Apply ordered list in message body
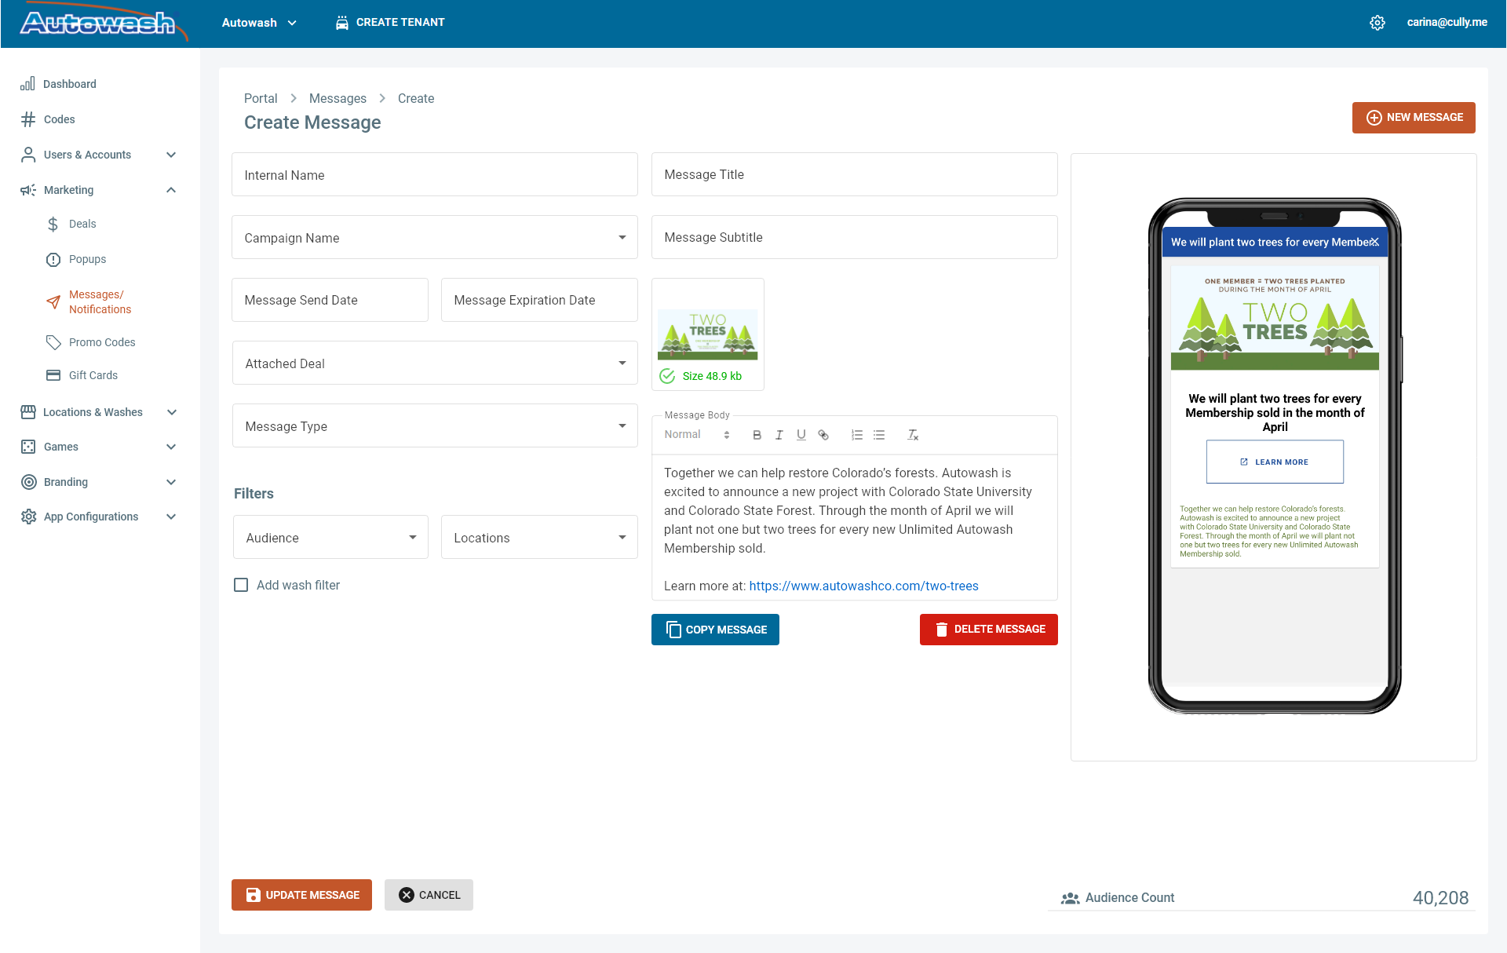The height and width of the screenshot is (953, 1507). [857, 435]
